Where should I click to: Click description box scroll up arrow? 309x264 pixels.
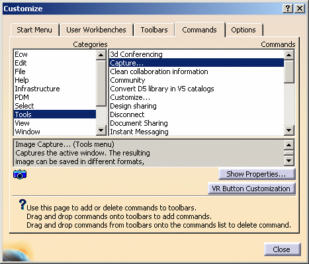coord(289,145)
